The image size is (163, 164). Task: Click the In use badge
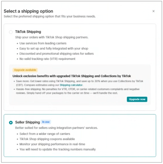pos(46,122)
